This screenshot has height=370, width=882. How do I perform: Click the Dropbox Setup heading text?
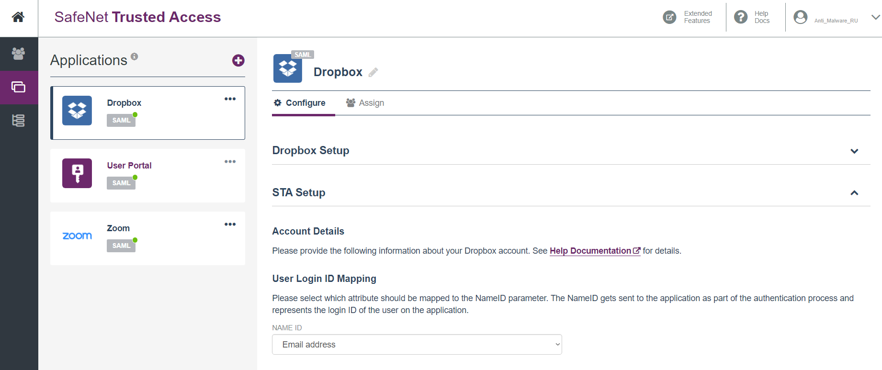tap(311, 151)
